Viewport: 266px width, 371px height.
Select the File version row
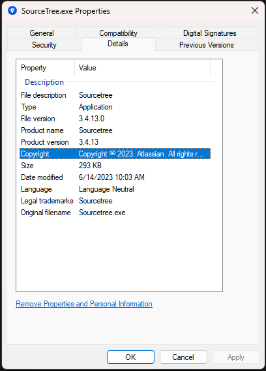coord(115,119)
